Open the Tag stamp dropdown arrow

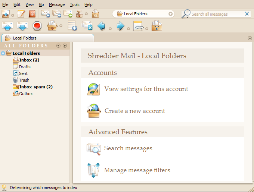point(86,14)
